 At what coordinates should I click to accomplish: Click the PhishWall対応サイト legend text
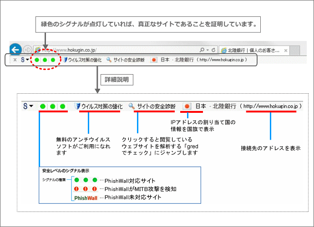(x=130, y=181)
